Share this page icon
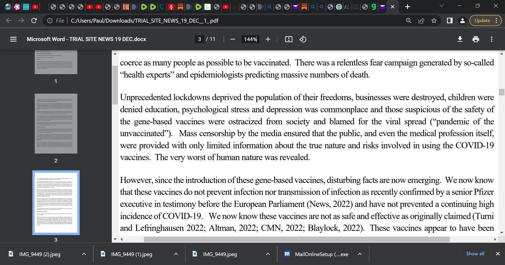The image size is (505, 265). tap(421, 21)
